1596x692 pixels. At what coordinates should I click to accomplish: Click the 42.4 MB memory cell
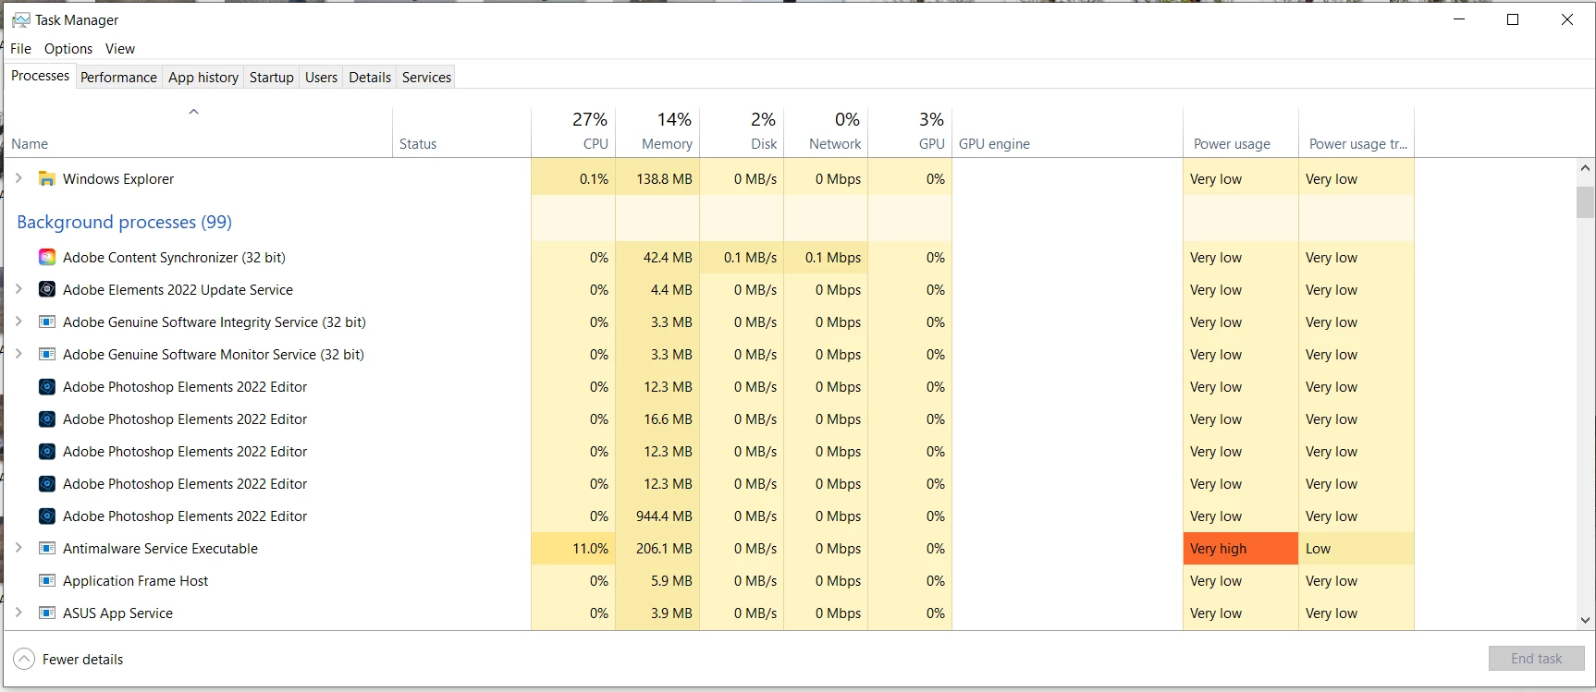[x=657, y=258]
